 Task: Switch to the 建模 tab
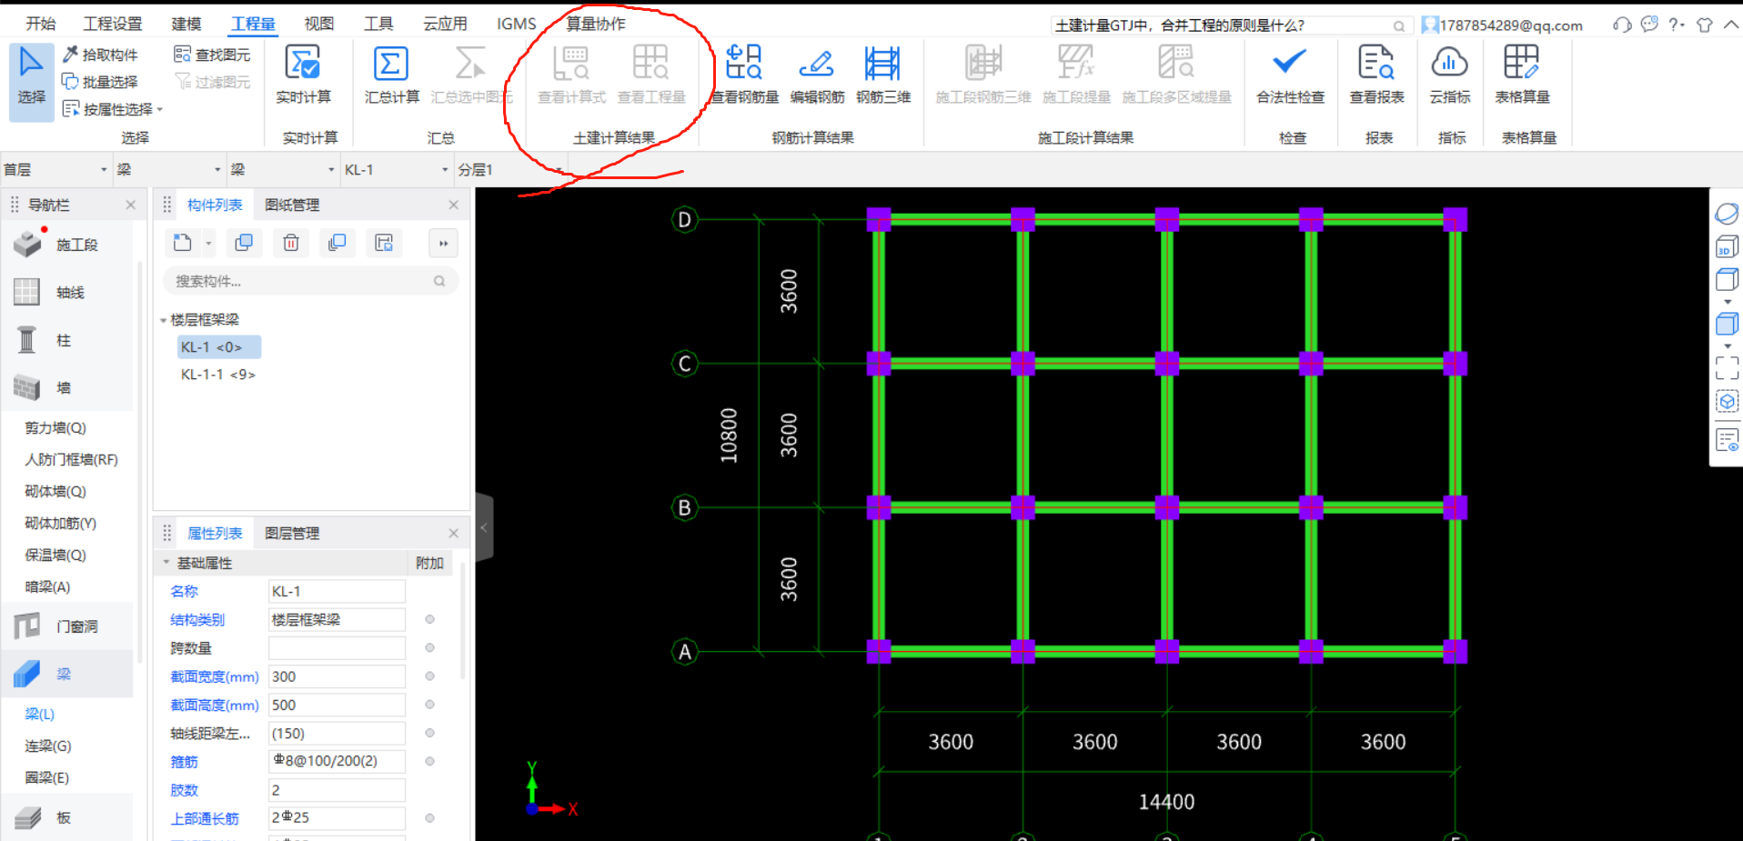[186, 24]
